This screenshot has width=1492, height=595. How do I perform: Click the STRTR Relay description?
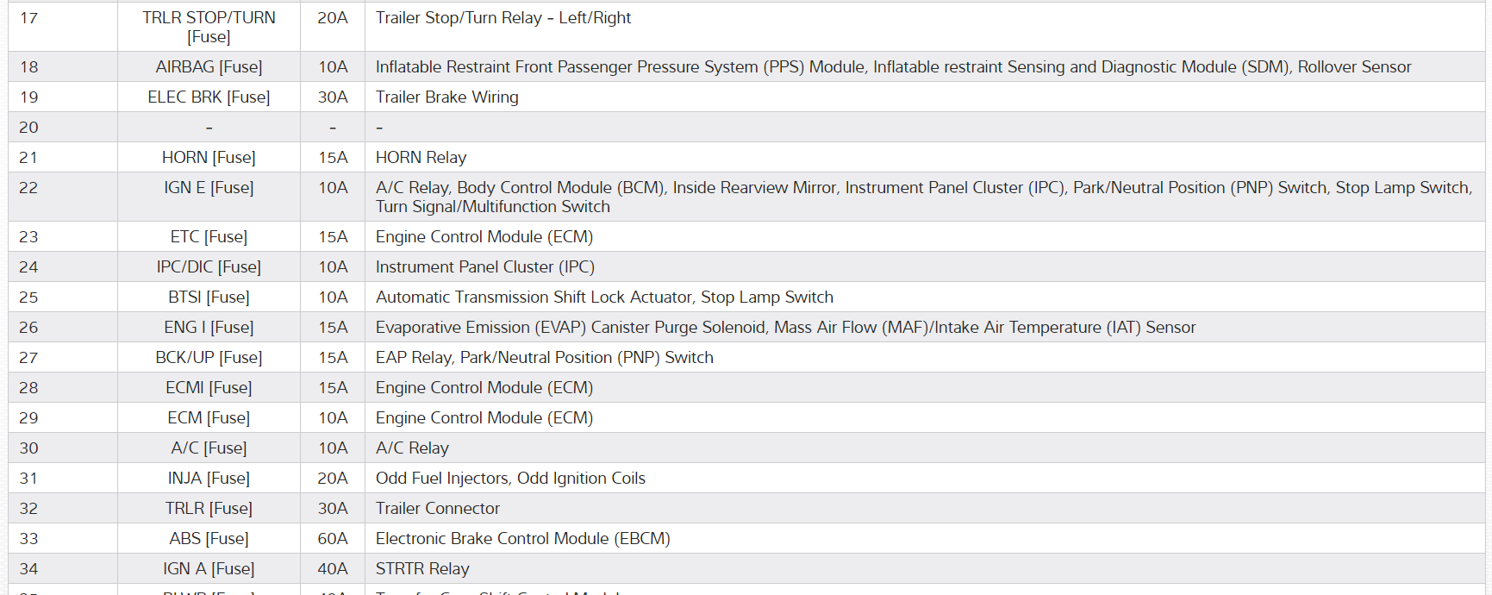(x=422, y=569)
